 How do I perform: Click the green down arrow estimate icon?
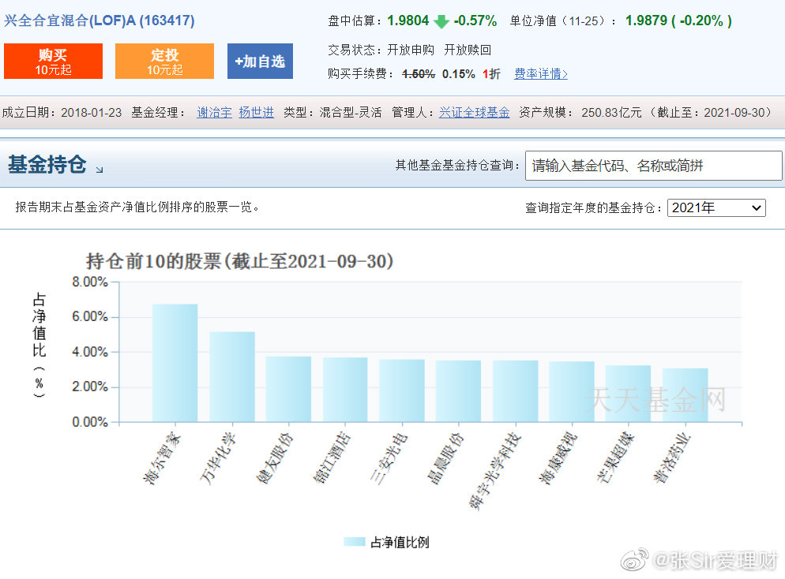click(441, 21)
